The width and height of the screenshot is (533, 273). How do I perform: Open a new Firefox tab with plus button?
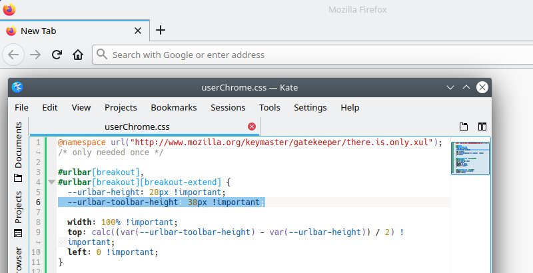pyautogui.click(x=160, y=30)
